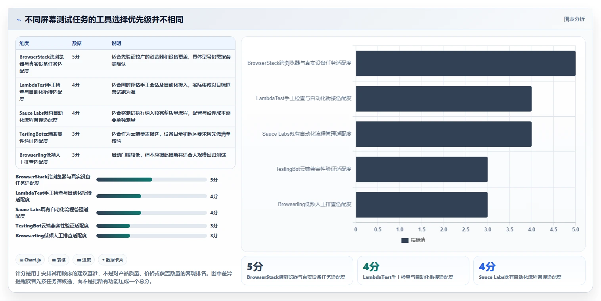
Task: Click the Sauce Labs chart bar
Action: 444,134
